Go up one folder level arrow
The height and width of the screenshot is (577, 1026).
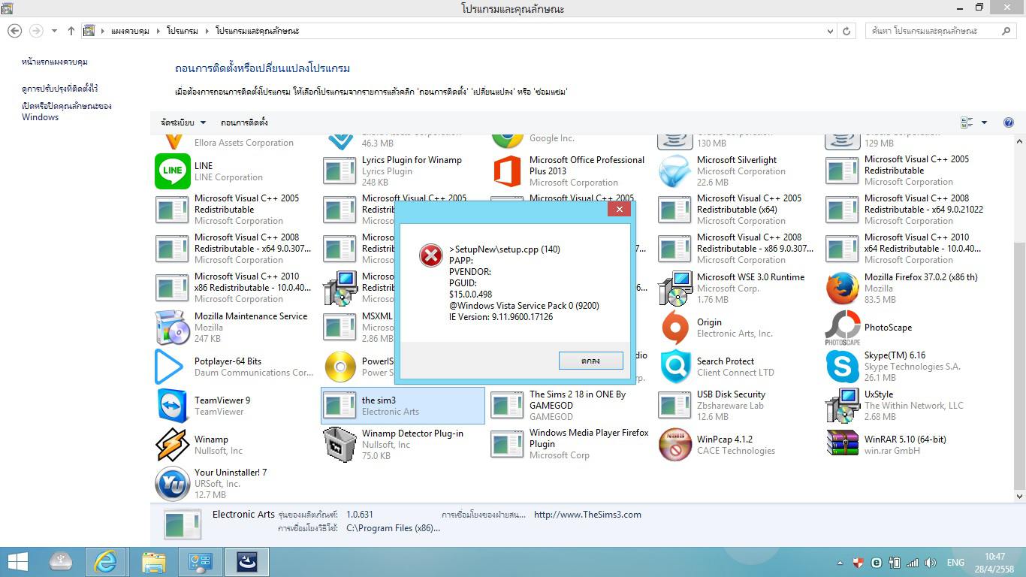pyautogui.click(x=71, y=31)
